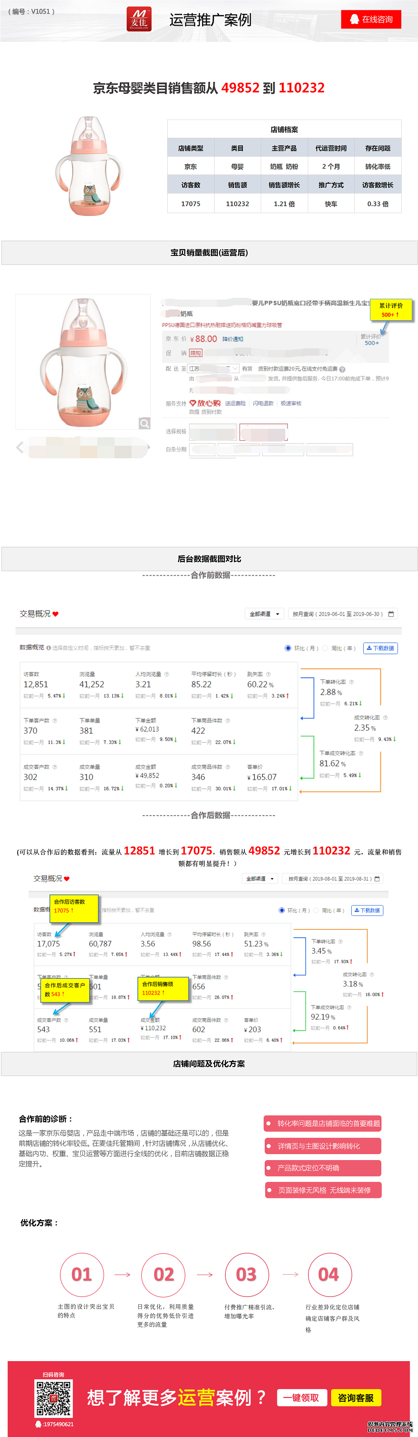418x1437 pixels.
Task: Click help icon next to 跳失率 51.23%
Action: [263, 934]
